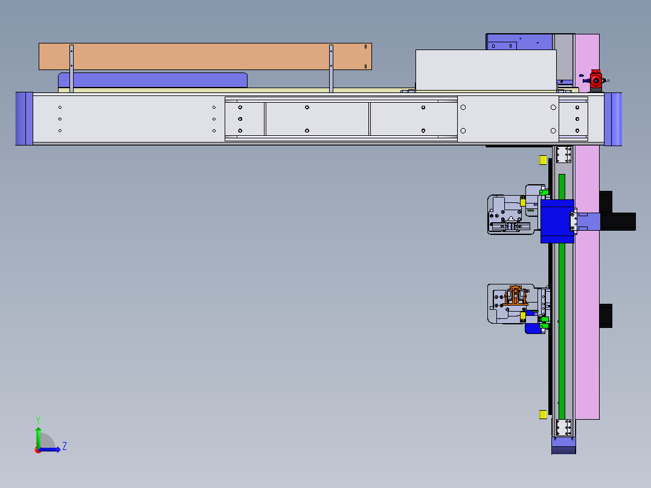
Task: Select the left gray support strut on orange panel
Action: [71, 68]
